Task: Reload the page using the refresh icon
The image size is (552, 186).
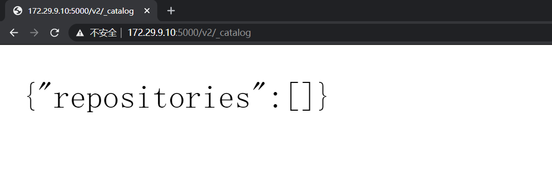Action: 54,33
